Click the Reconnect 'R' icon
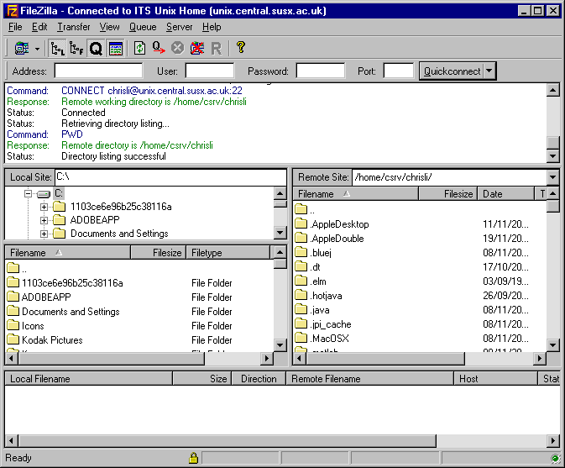Image resolution: width=565 pixels, height=468 pixels. pyautogui.click(x=216, y=48)
